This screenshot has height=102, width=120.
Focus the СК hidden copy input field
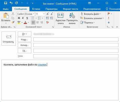tap(76, 51)
